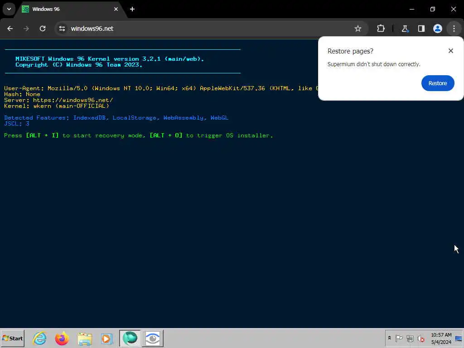The image size is (464, 348).
Task: Click the Supermium taskbar icon
Action: click(130, 338)
